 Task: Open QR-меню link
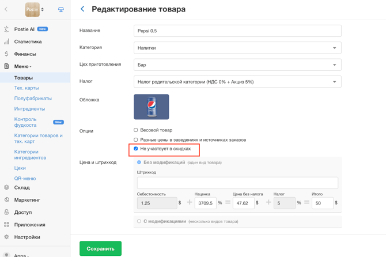point(25,179)
